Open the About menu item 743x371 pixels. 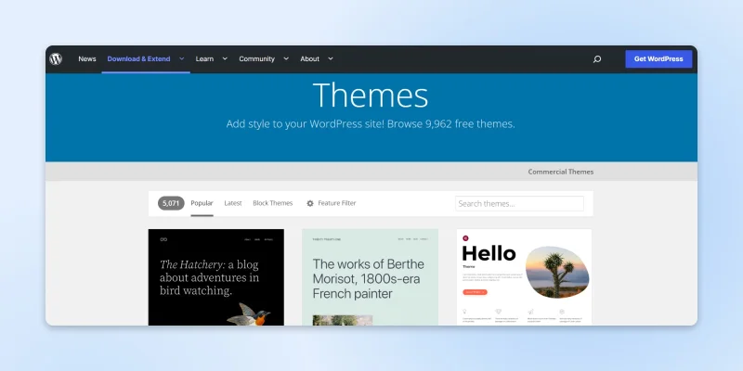click(309, 58)
